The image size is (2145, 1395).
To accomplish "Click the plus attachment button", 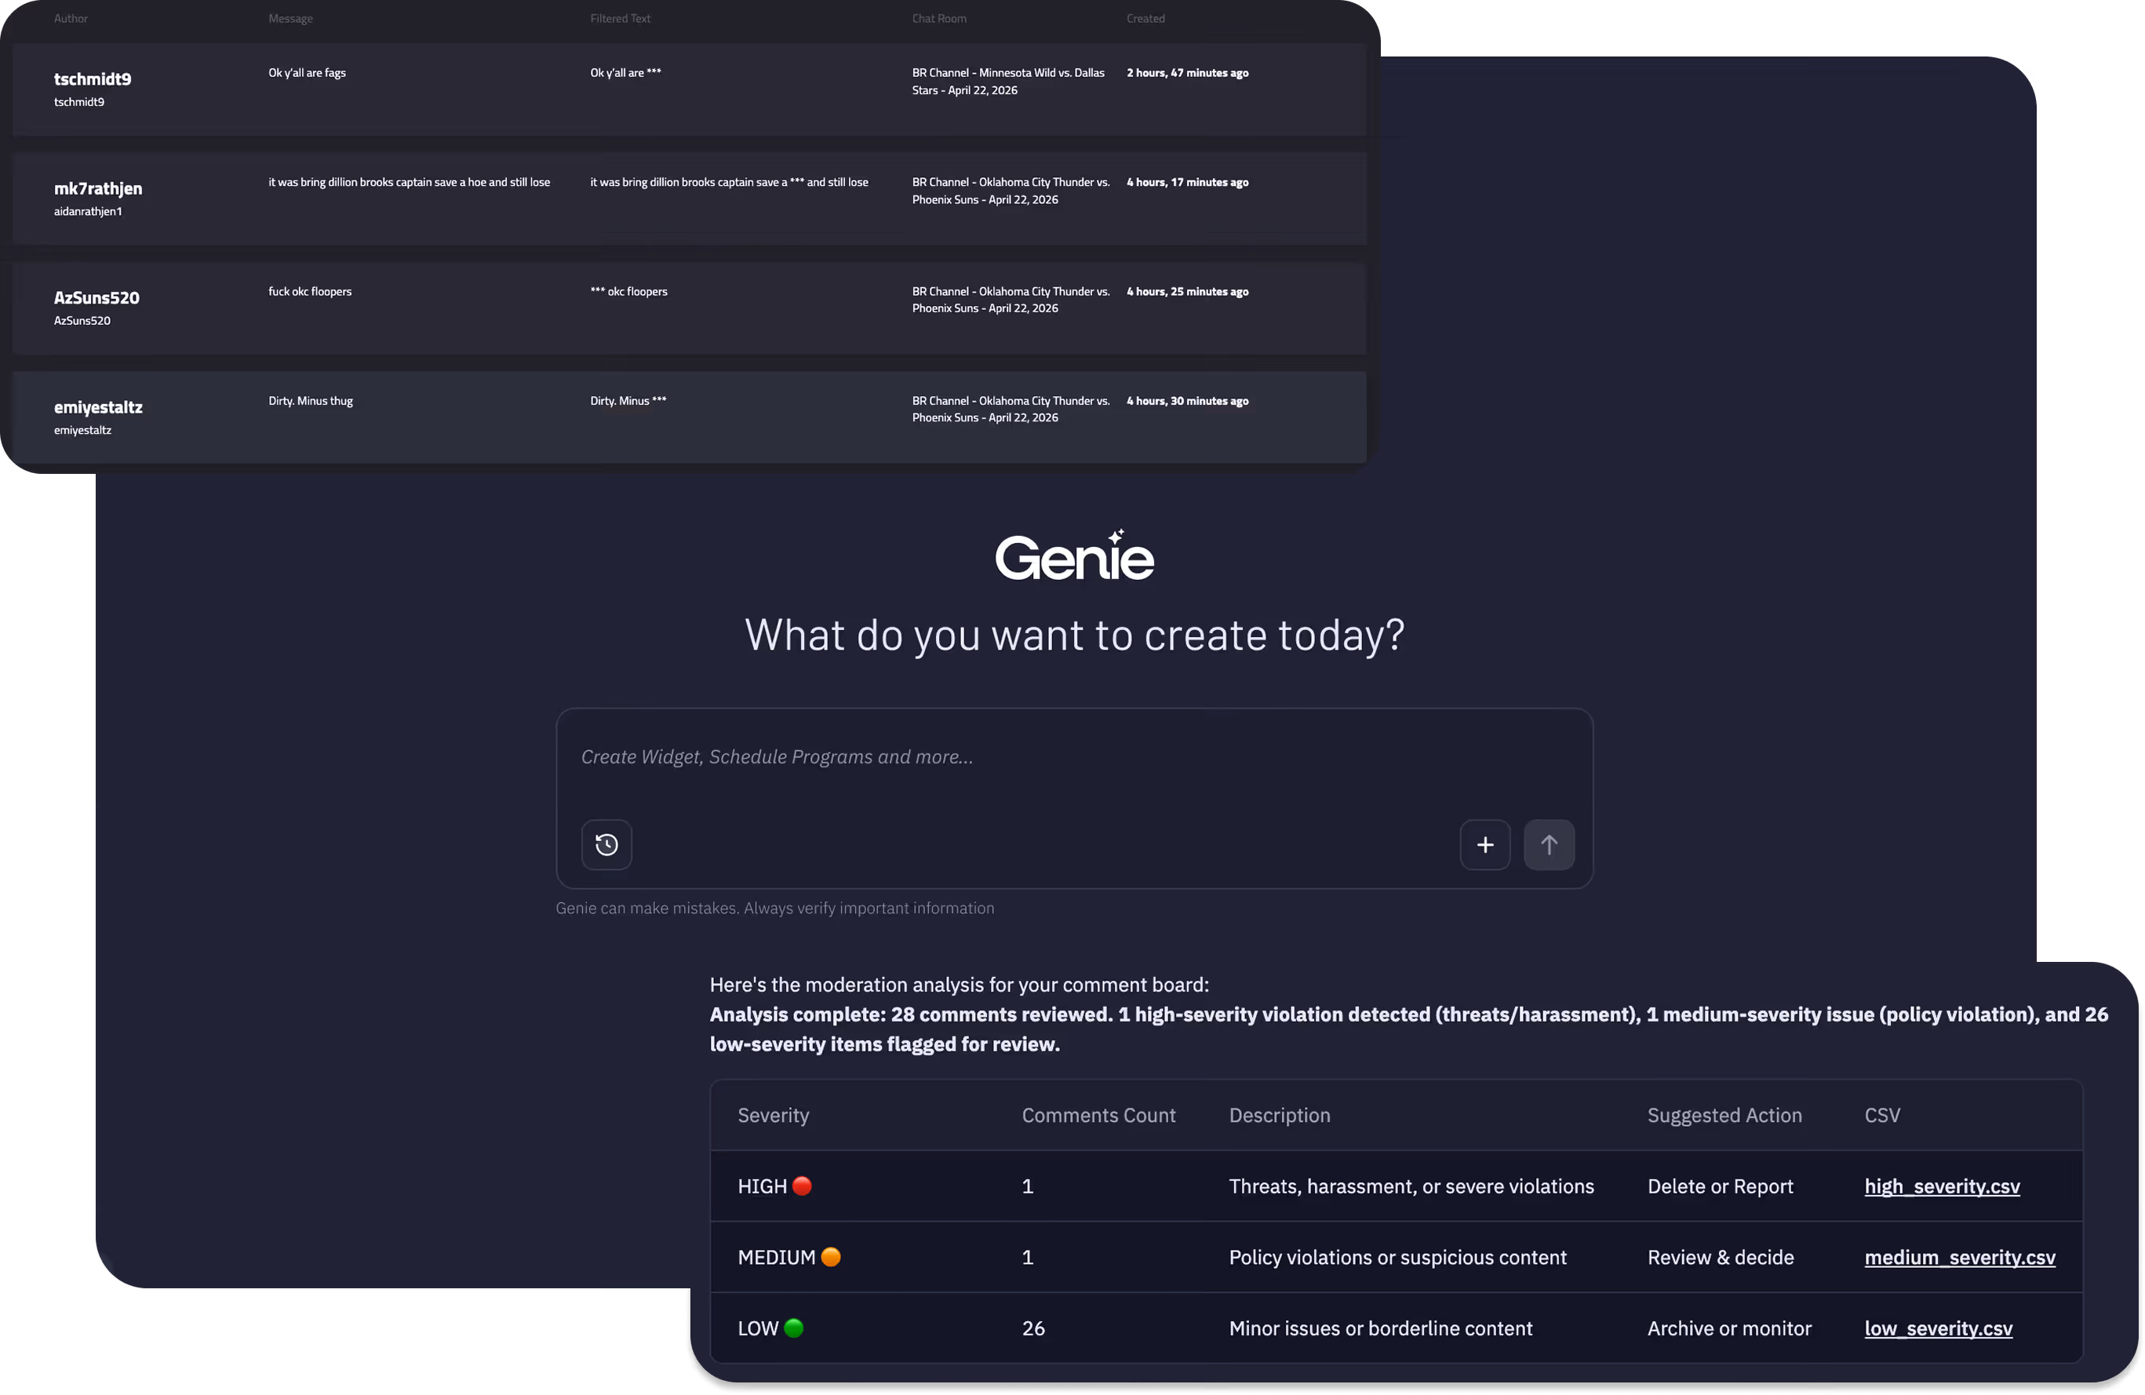I will 1484,844.
